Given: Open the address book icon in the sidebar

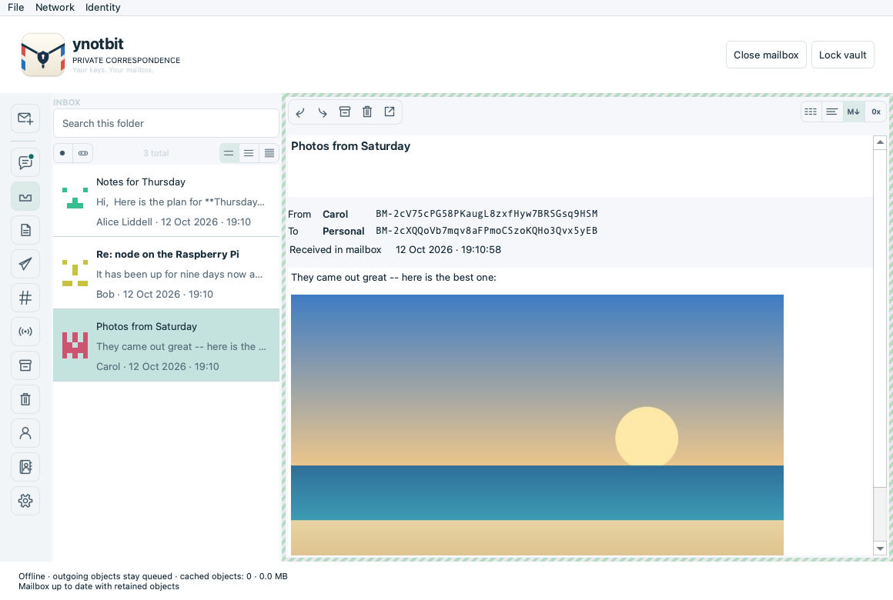Looking at the screenshot, I should click(25, 467).
